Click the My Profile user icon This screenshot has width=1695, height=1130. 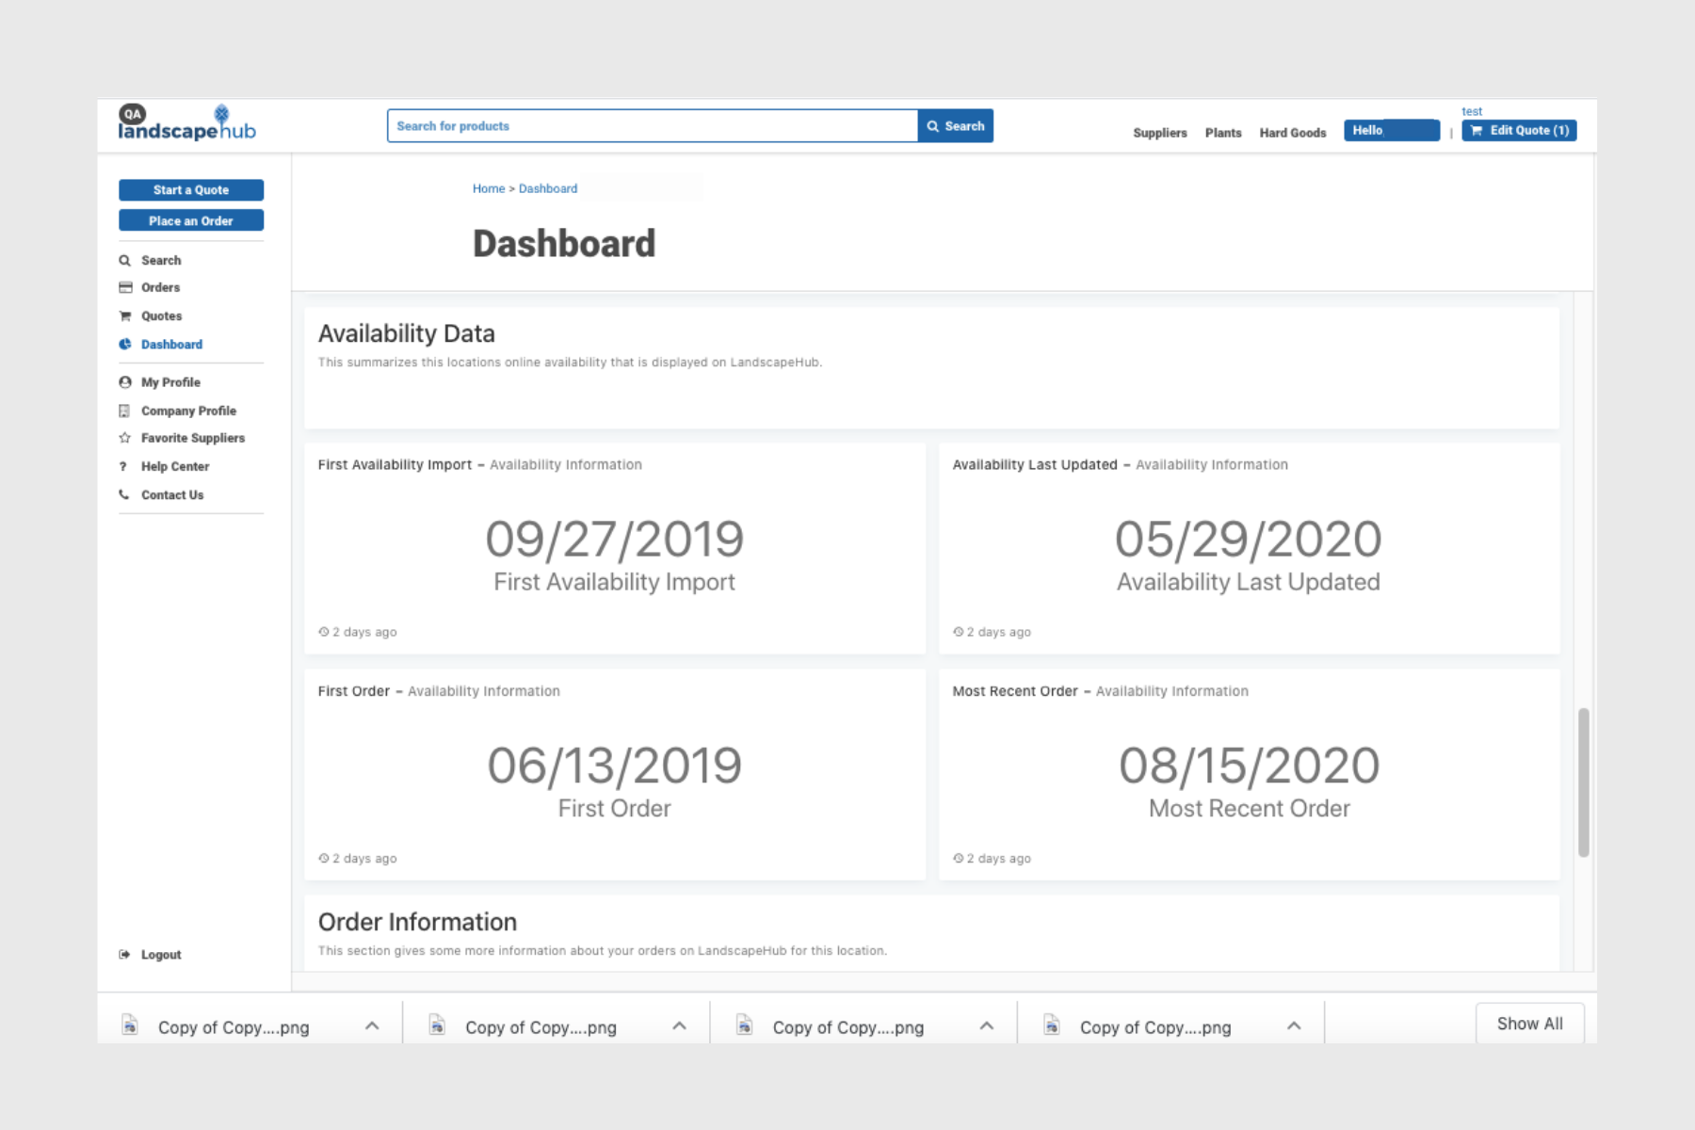click(125, 382)
